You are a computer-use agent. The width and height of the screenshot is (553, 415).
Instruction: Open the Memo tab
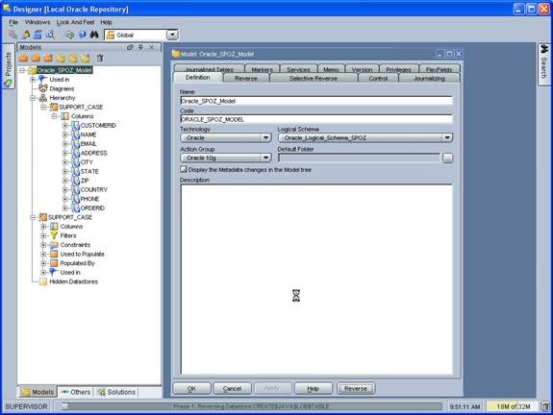tap(331, 69)
